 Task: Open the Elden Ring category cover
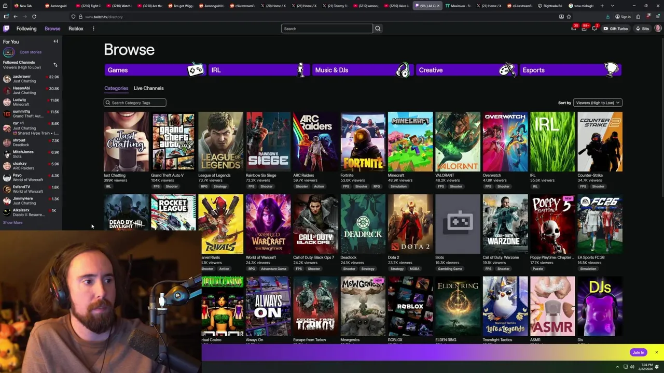tap(458, 306)
